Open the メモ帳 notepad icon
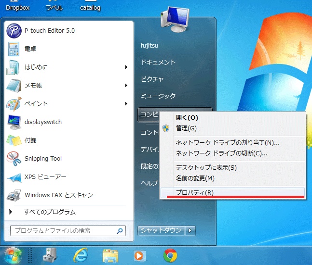The height and width of the screenshot is (265, 312). (14, 85)
